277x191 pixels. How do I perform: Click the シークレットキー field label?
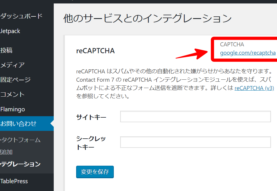tap(91, 143)
